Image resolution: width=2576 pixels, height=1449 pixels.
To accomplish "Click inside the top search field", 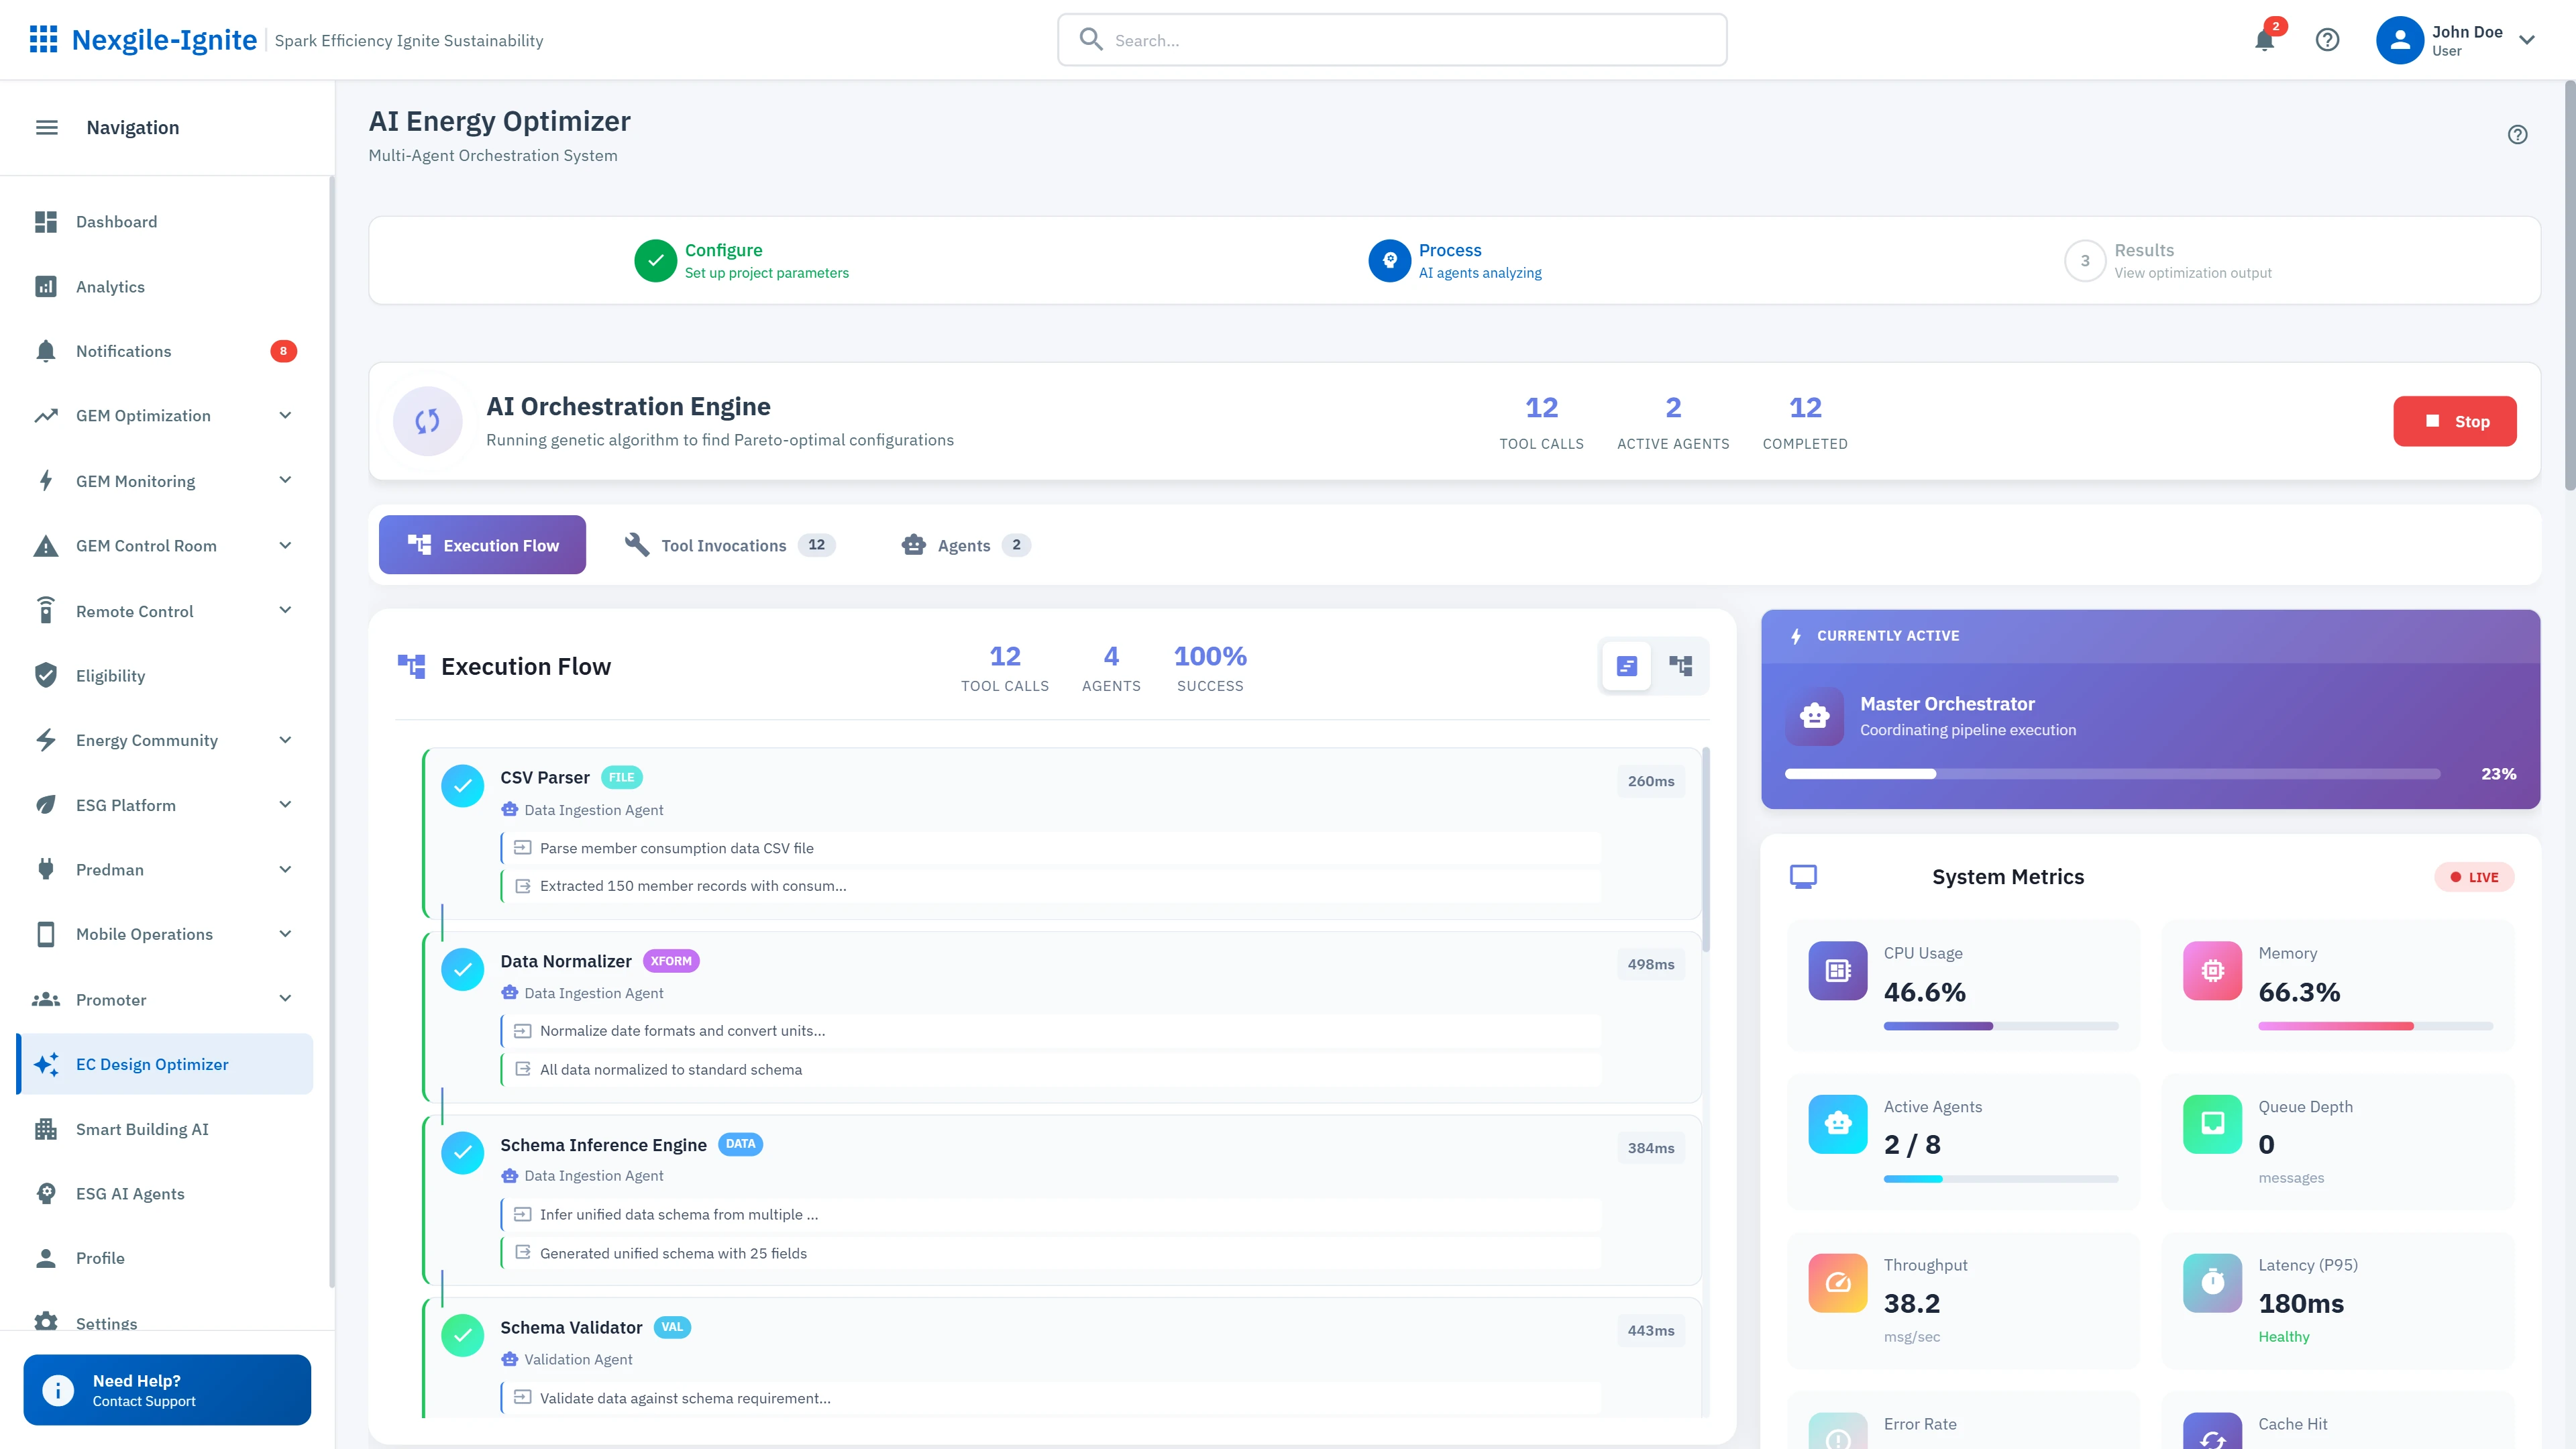I will (x=1390, y=40).
